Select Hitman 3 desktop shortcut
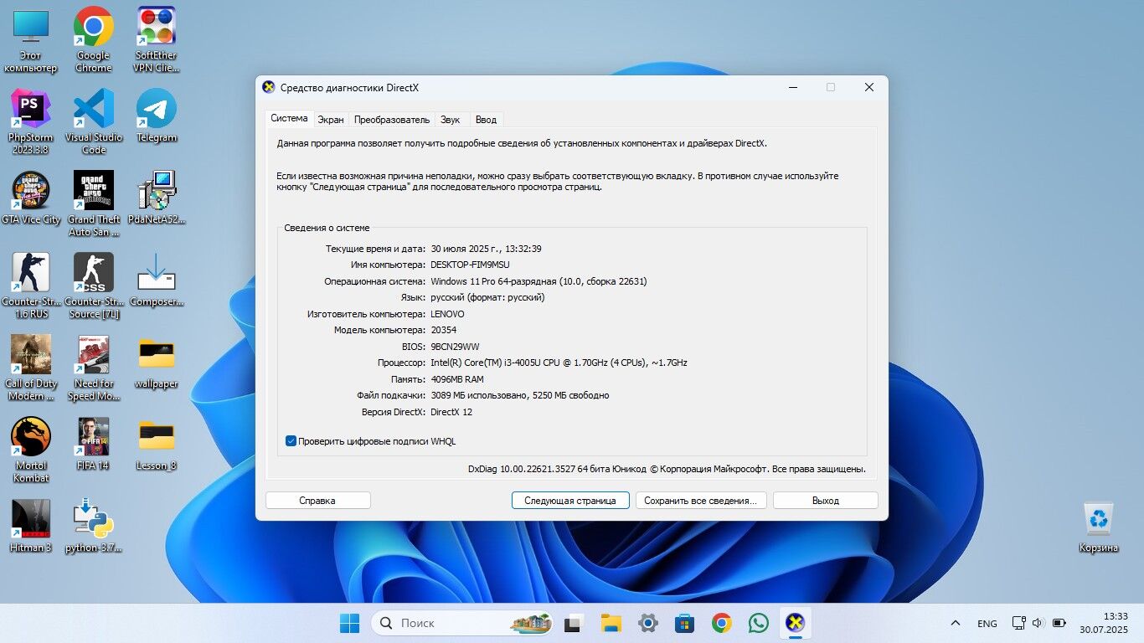Viewport: 1144px width, 643px height. point(31,526)
